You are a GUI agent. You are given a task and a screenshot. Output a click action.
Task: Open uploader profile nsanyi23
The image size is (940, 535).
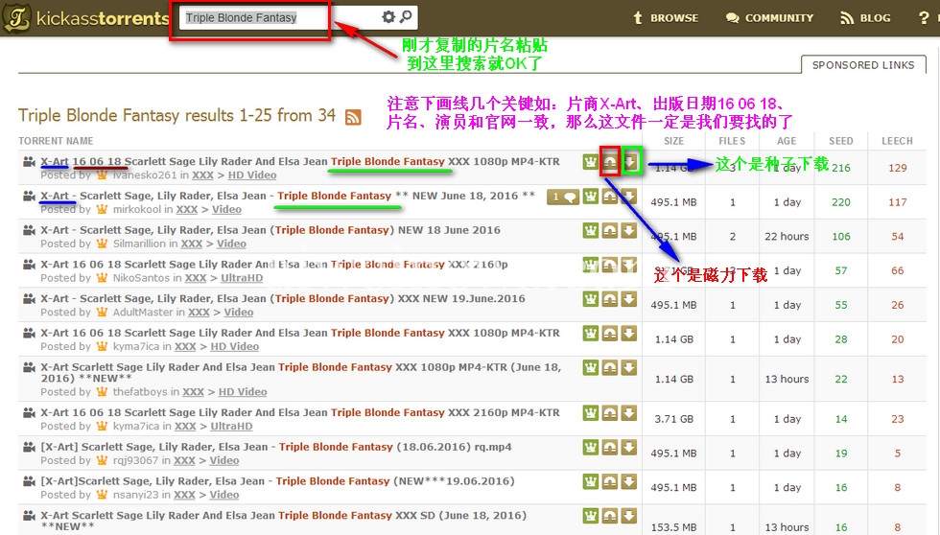click(x=135, y=495)
